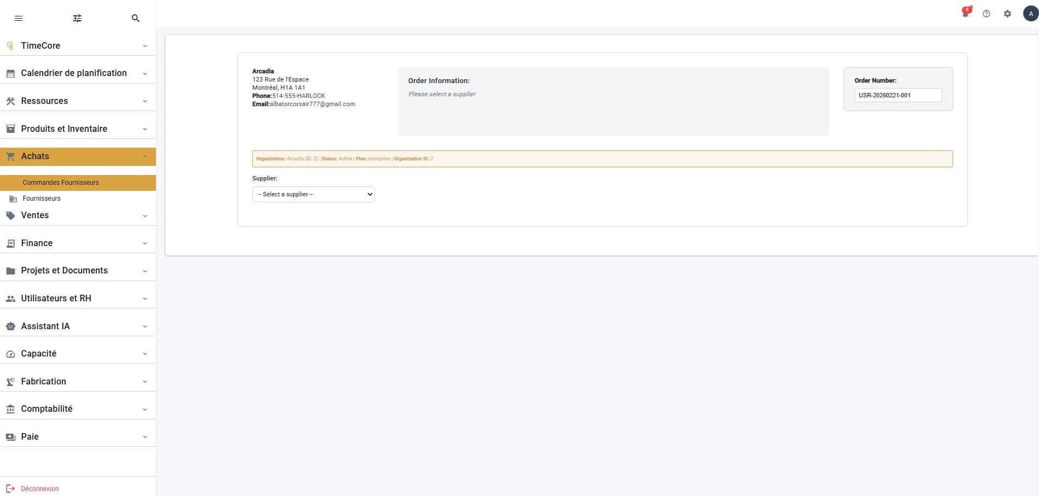Click the Arcadia company name

[263, 71]
